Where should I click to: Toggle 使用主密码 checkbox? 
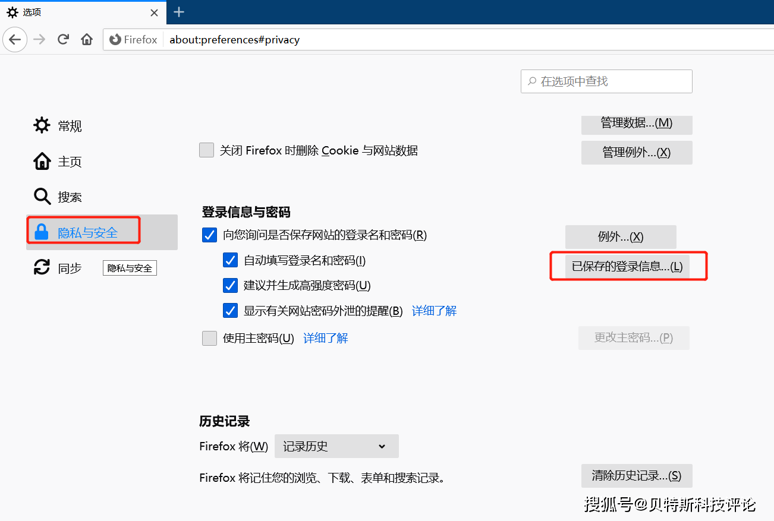pos(209,338)
